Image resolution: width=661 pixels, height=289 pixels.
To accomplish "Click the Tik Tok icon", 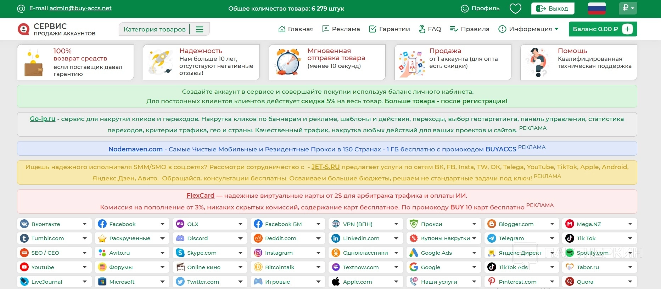I will coord(570,238).
